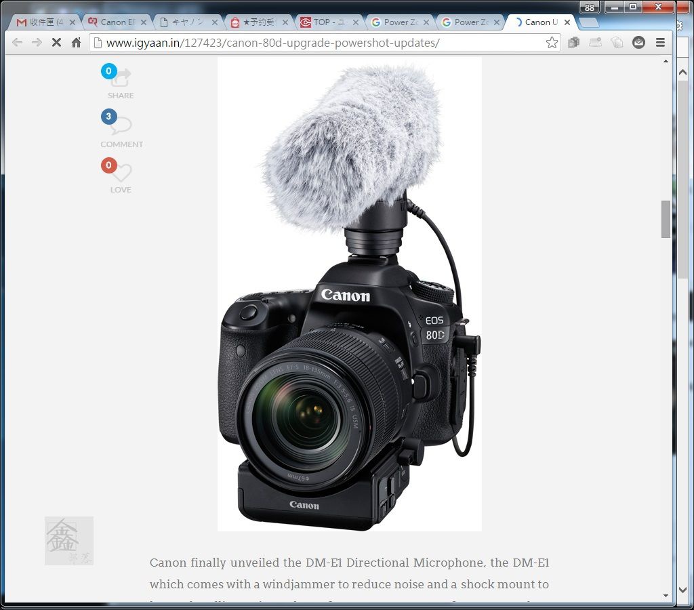This screenshot has height=610, width=694.
Task: Go forward to the next page
Action: coord(37,43)
